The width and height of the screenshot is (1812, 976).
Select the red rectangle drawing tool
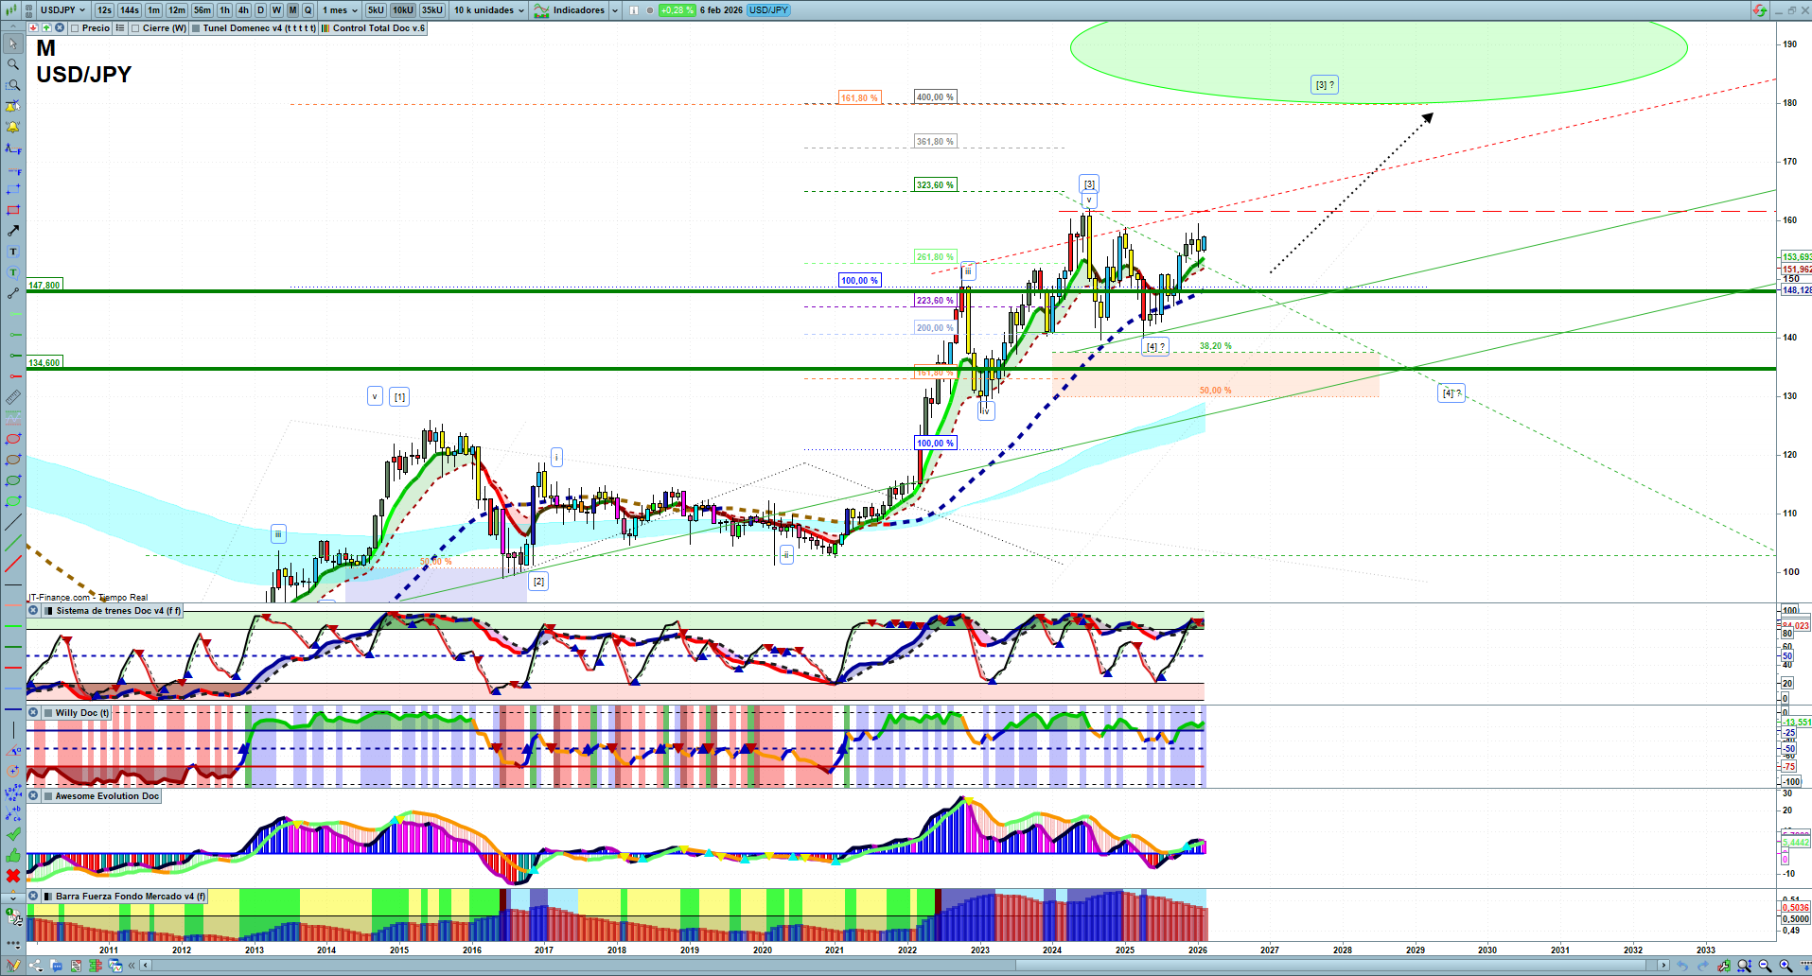[x=13, y=210]
